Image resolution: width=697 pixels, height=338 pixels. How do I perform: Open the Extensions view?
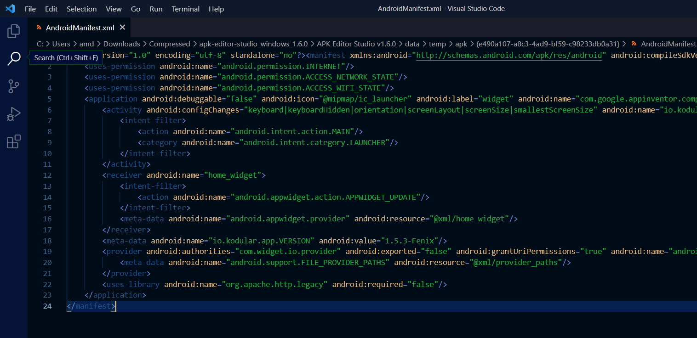pyautogui.click(x=13, y=141)
